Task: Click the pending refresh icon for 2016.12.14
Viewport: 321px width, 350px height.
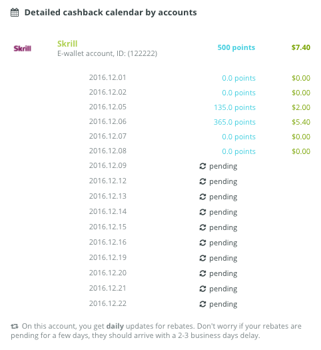Action: tap(202, 212)
